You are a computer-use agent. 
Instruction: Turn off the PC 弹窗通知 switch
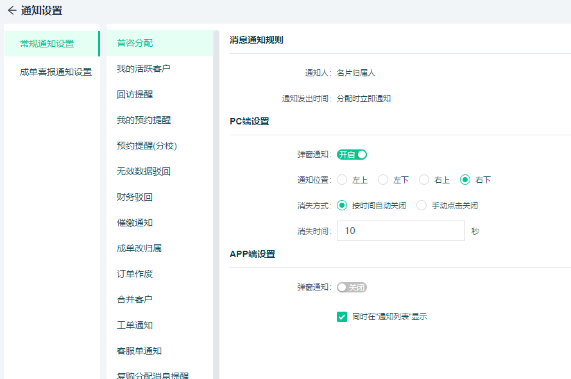352,155
